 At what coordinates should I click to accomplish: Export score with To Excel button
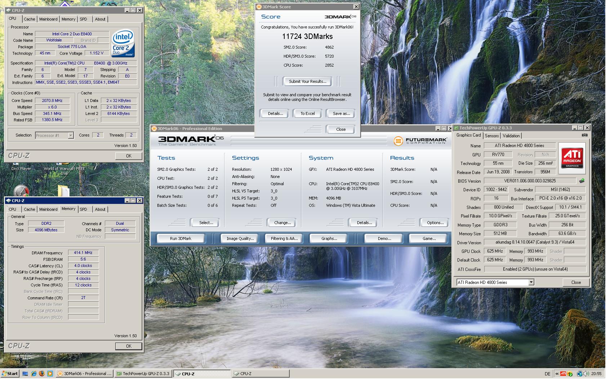308,113
